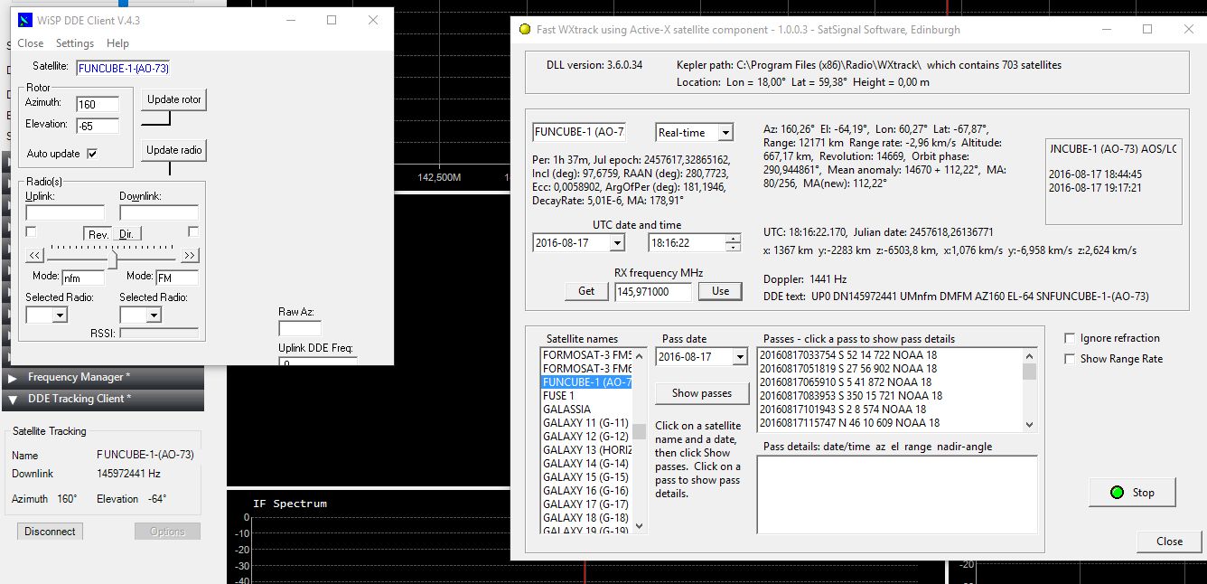This screenshot has height=584, width=1207.
Task: Click satellite list scrollbar up arrow
Action: click(640, 355)
